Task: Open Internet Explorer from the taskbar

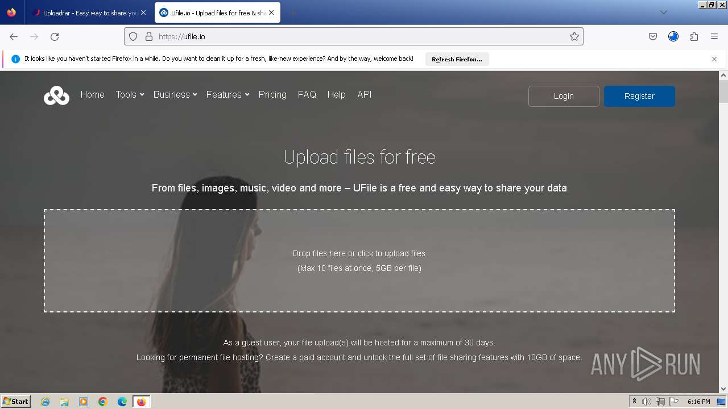Action: click(x=45, y=402)
